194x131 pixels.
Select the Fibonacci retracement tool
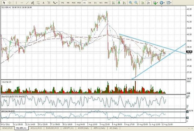click(38, 3)
